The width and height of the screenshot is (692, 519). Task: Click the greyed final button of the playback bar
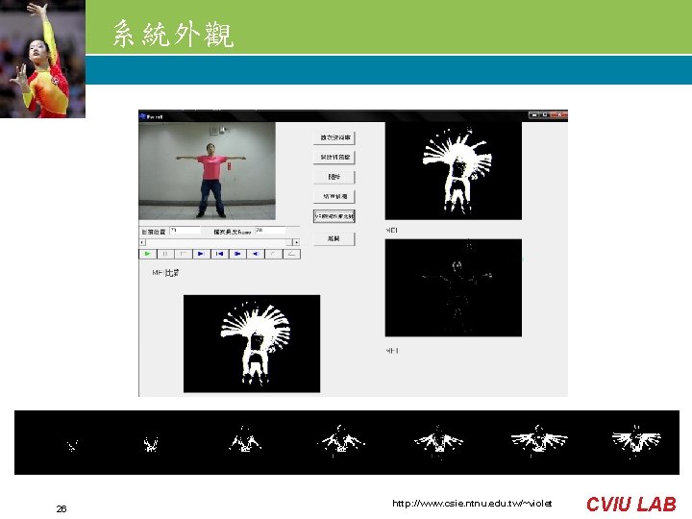(292, 254)
